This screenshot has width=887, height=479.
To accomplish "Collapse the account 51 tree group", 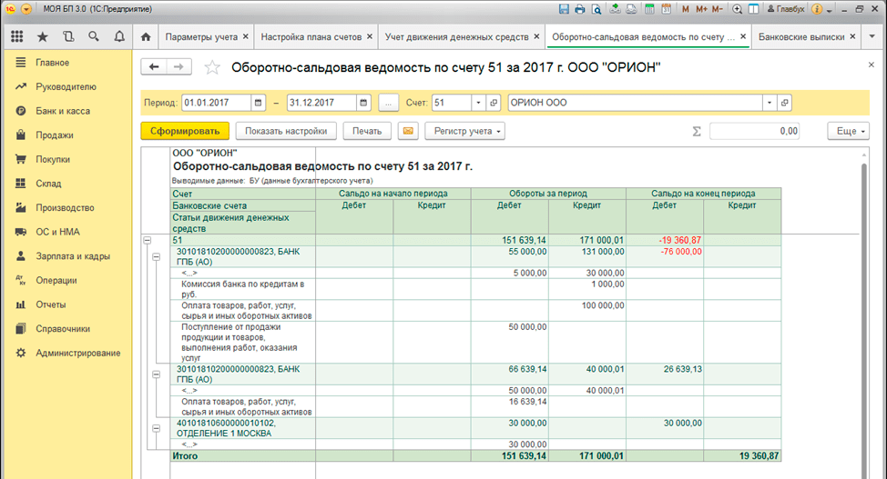I will pos(147,240).
